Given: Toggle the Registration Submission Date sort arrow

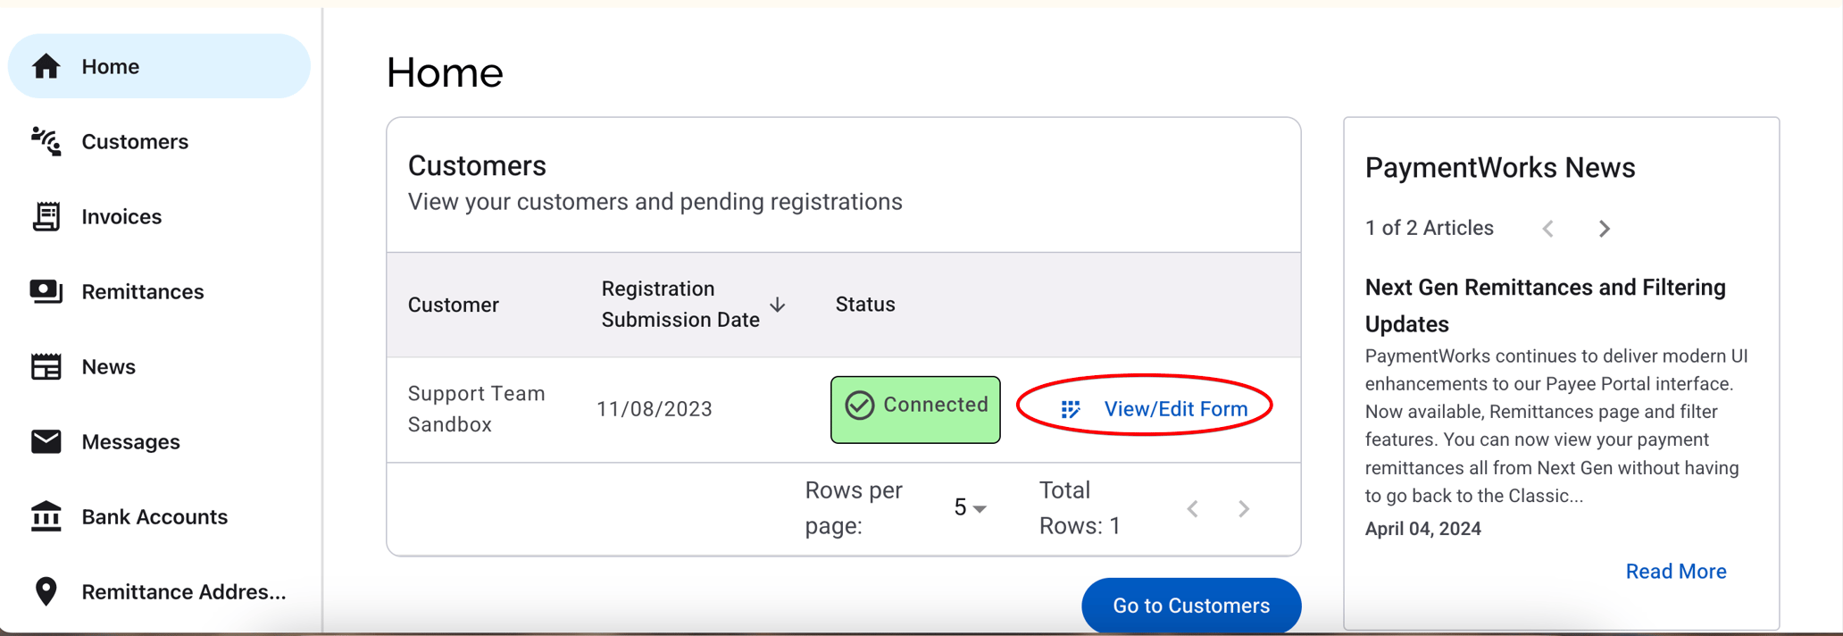Looking at the screenshot, I should point(778,305).
